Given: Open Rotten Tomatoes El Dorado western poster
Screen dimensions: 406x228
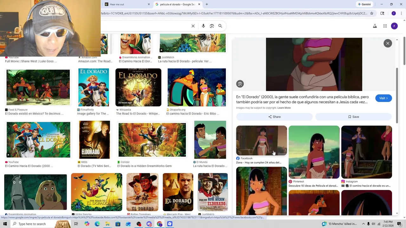Looking at the screenshot, I should (x=142, y=192).
